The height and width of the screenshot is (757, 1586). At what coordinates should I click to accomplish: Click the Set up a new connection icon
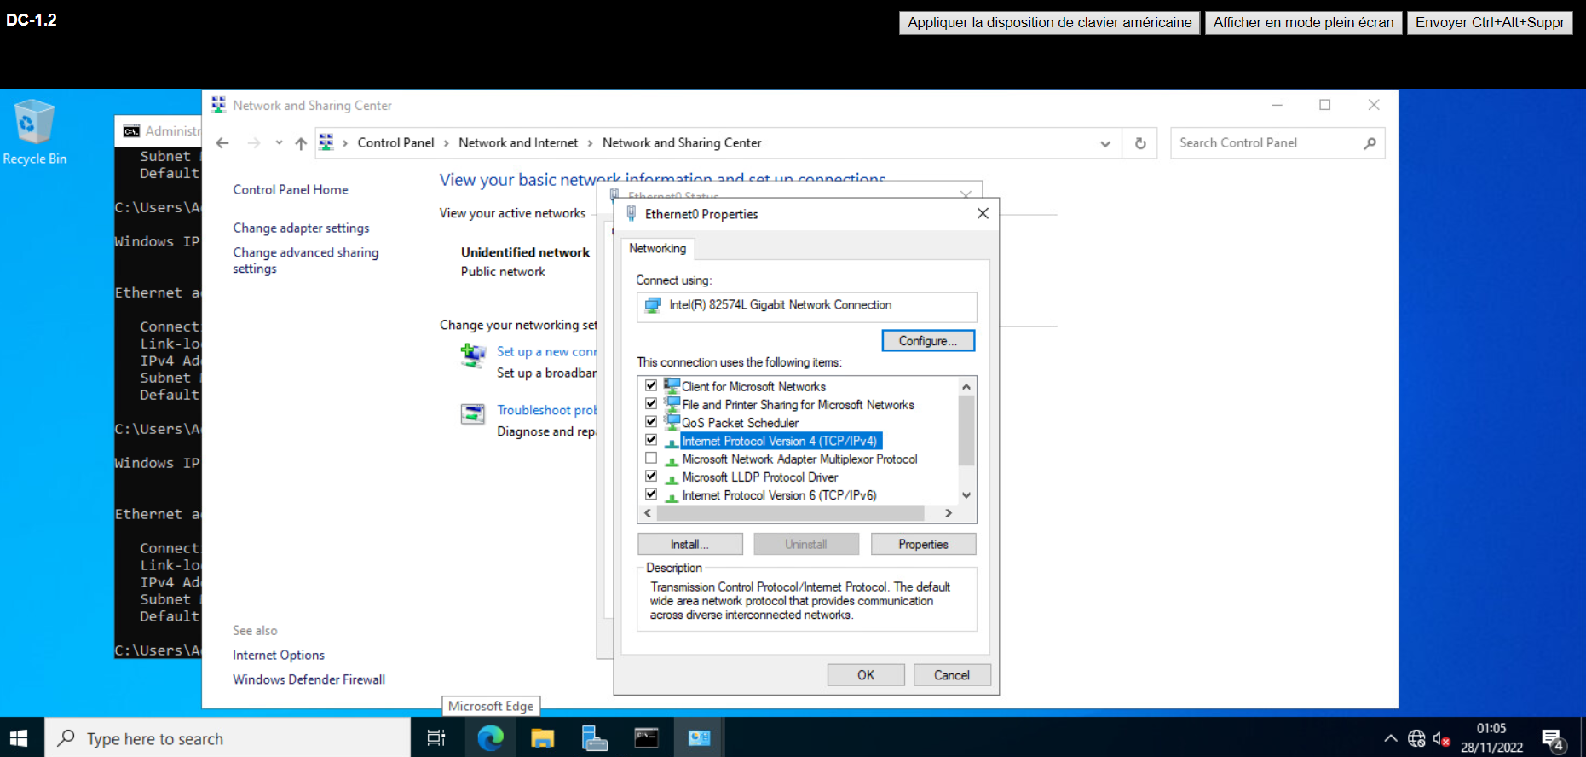point(473,355)
